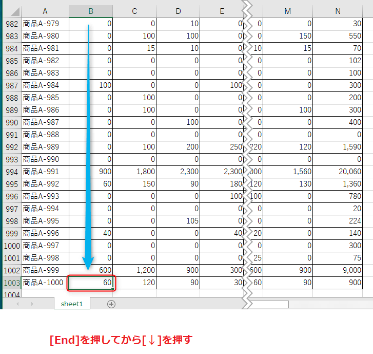Click the previous sheet navigation arrow
The width and height of the screenshot is (373, 354).
[17, 304]
